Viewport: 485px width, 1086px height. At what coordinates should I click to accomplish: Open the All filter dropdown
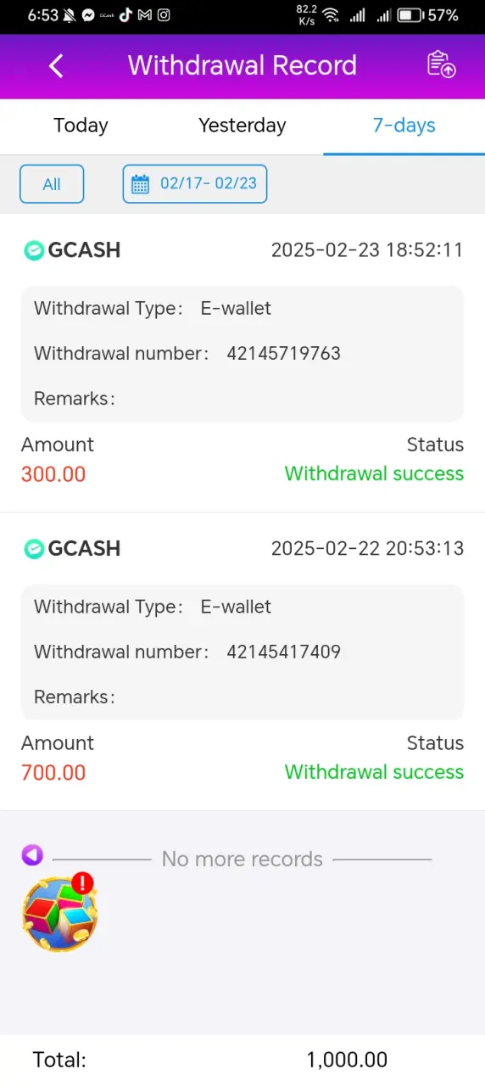52,184
